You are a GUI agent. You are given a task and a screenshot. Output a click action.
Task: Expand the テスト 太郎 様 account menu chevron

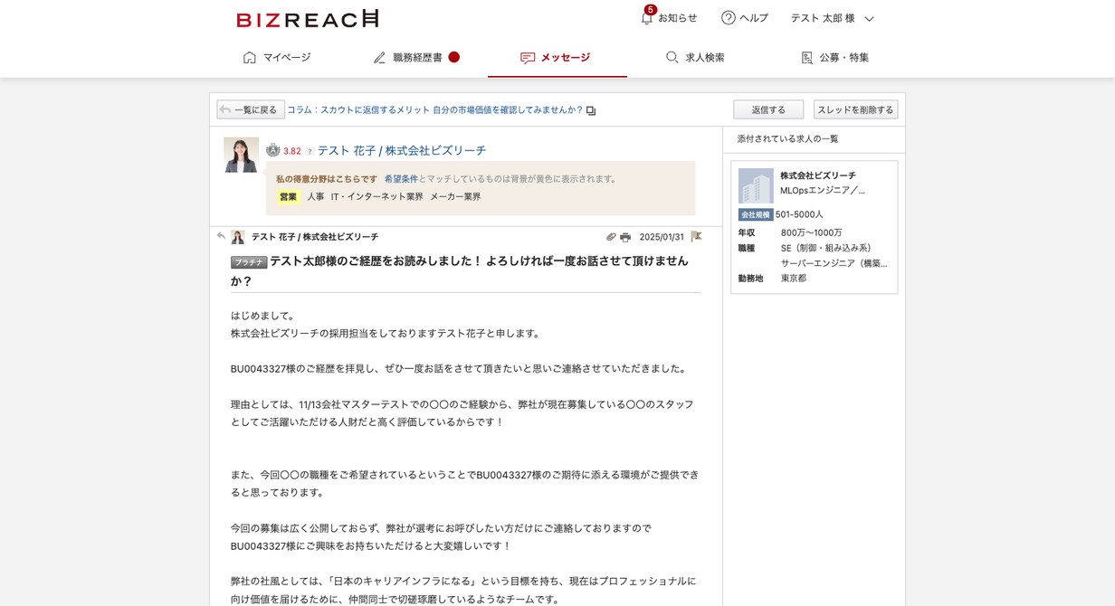point(869,18)
